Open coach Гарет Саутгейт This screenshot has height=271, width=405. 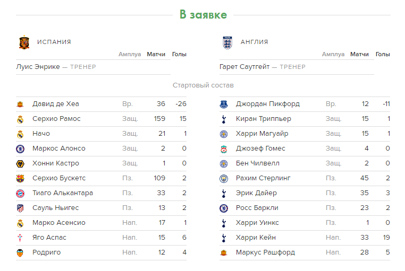(244, 67)
